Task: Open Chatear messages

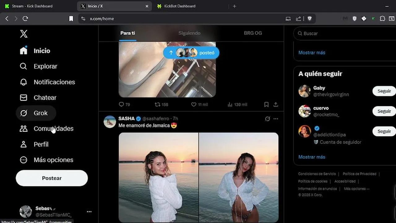Action: (x=38, y=98)
